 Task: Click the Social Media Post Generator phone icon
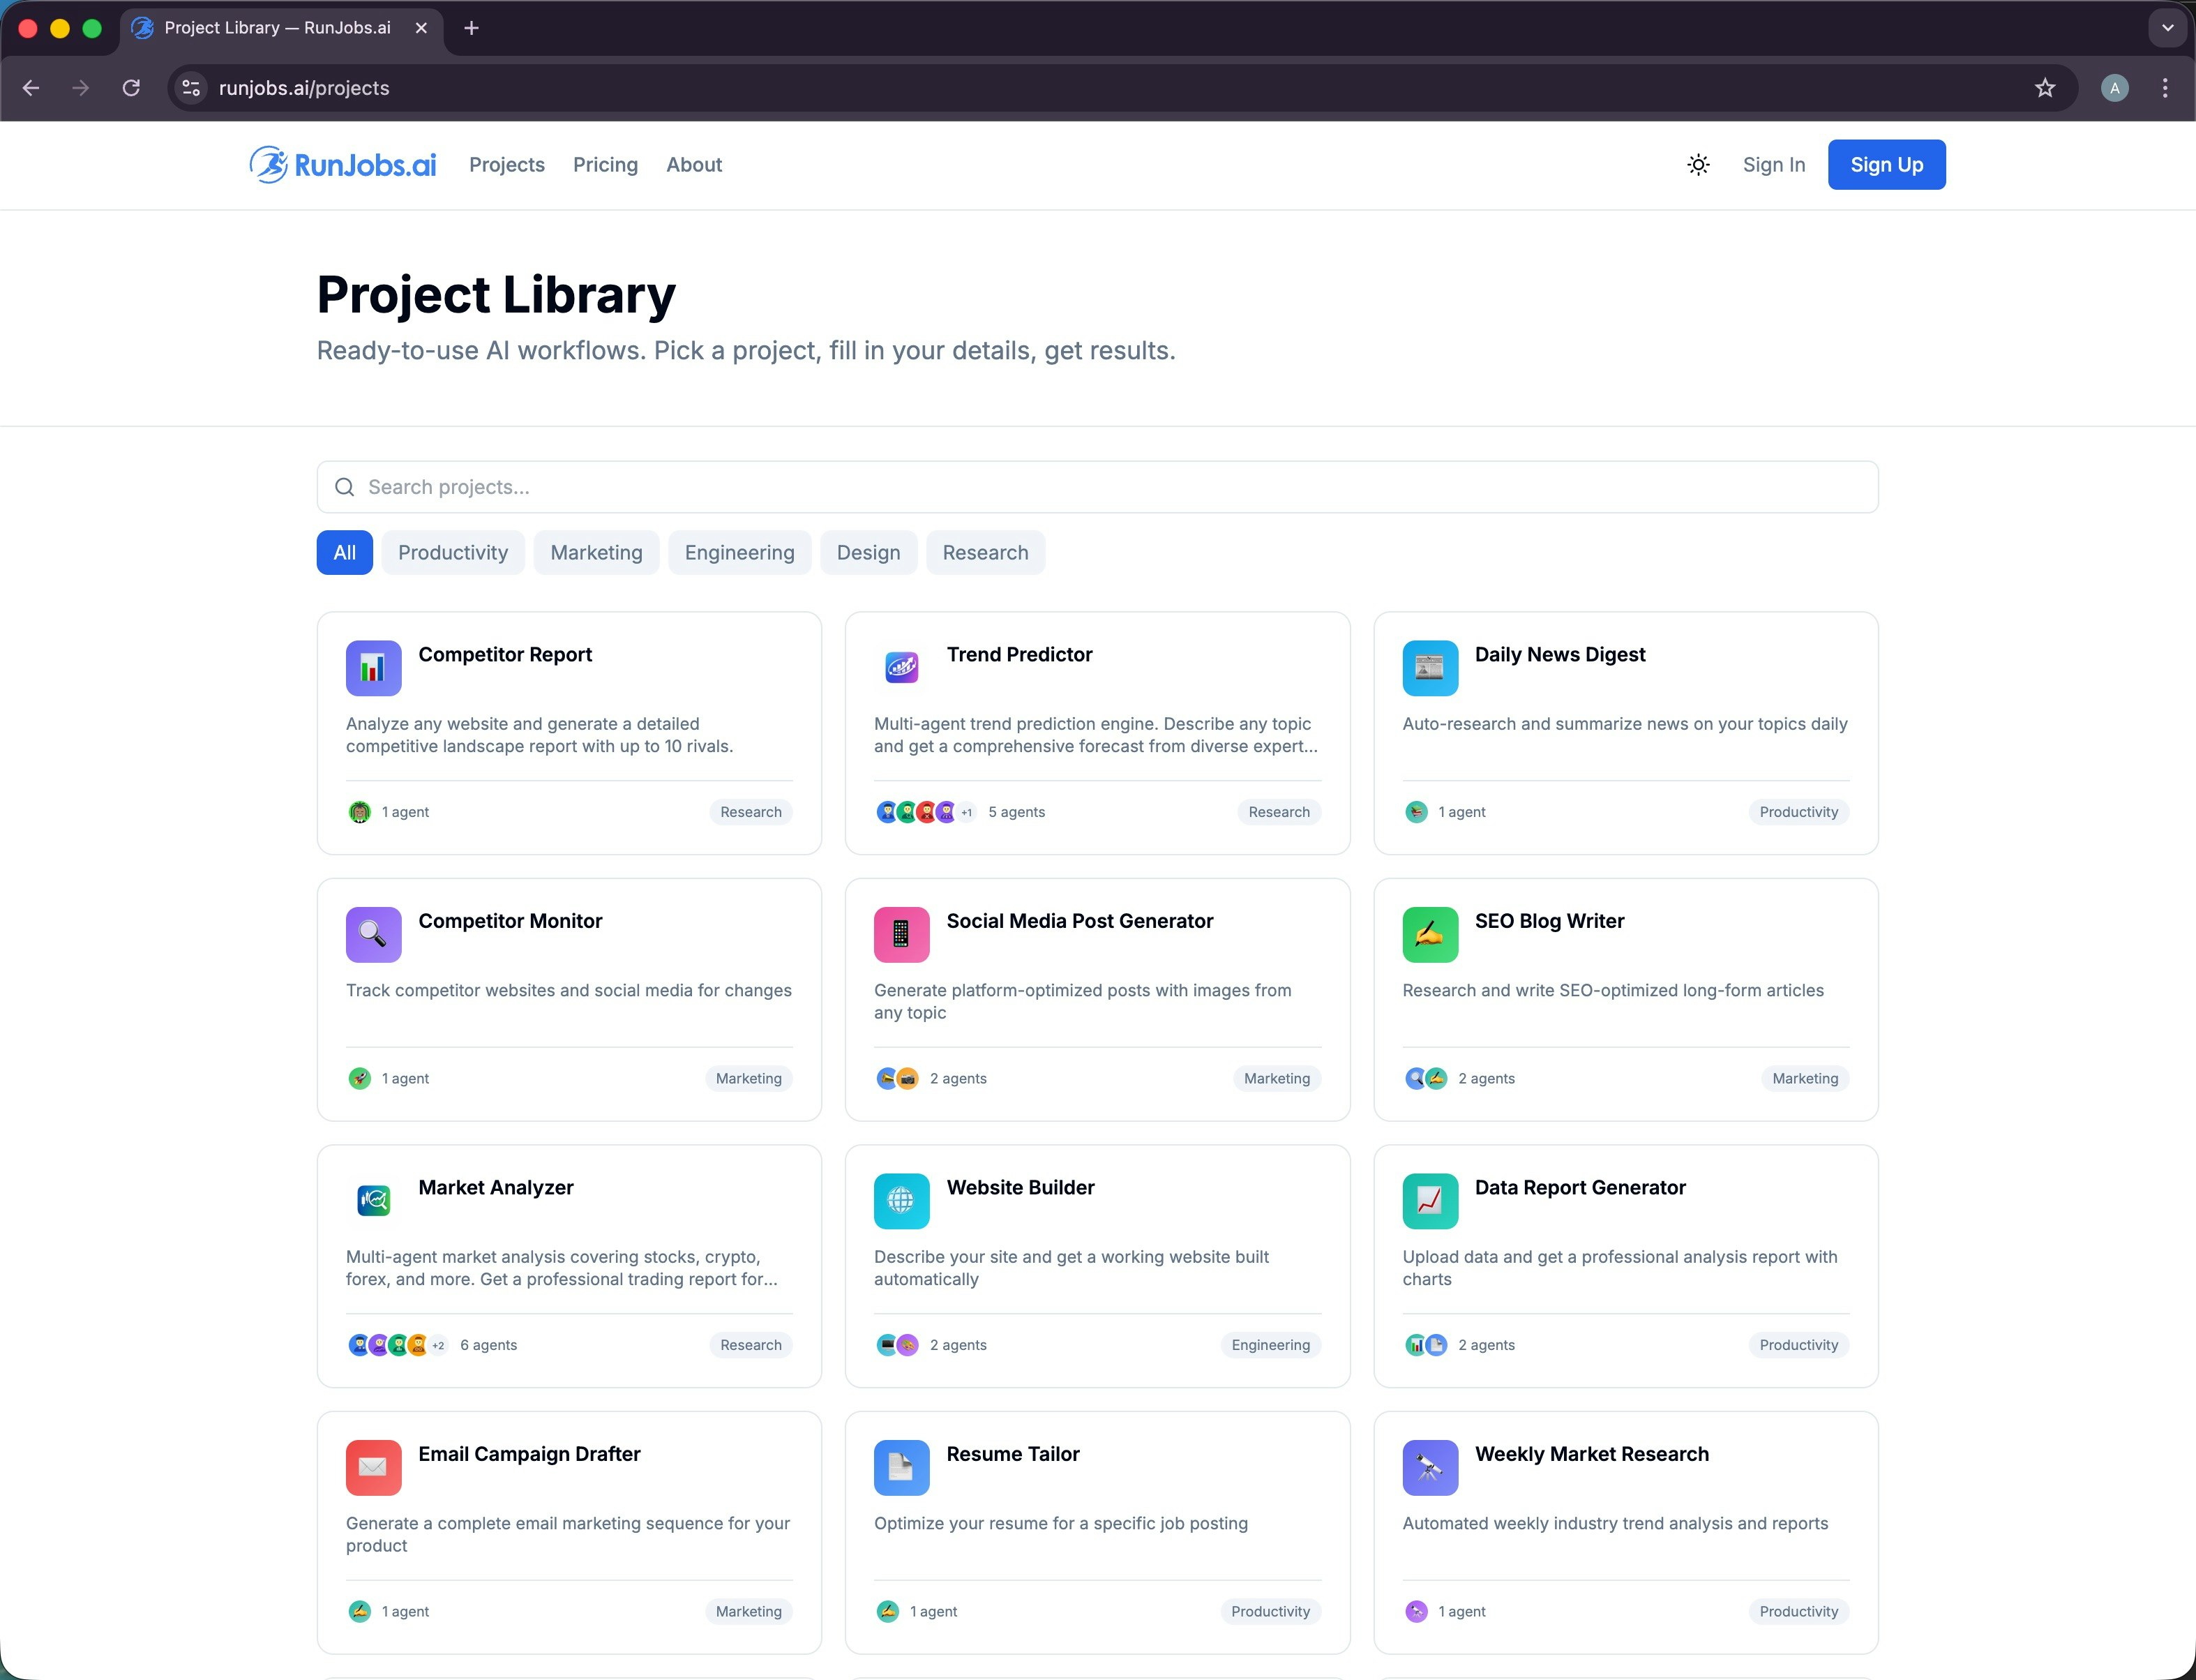901,934
